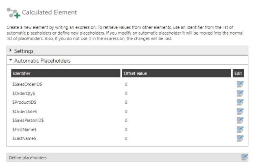Expand the Settings section
254x164 pixels.
11,51
